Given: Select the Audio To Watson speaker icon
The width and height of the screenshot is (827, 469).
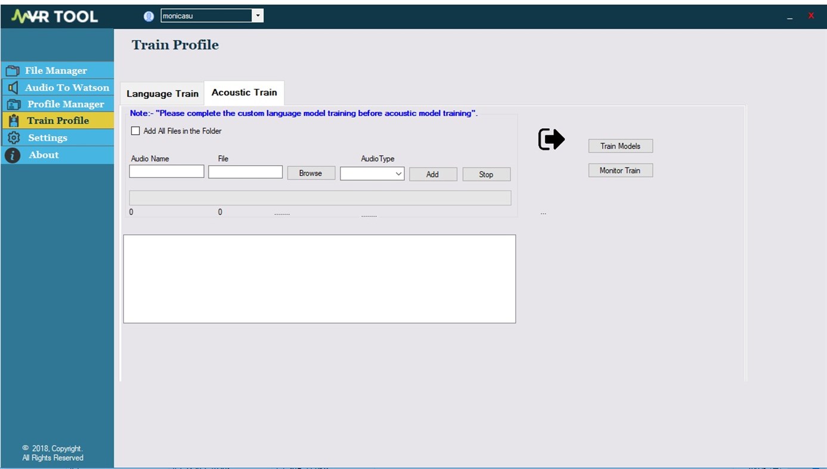Looking at the screenshot, I should tap(12, 88).
